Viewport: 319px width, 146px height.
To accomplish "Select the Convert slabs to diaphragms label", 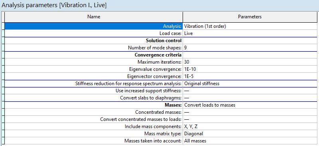I will (x=151, y=98).
